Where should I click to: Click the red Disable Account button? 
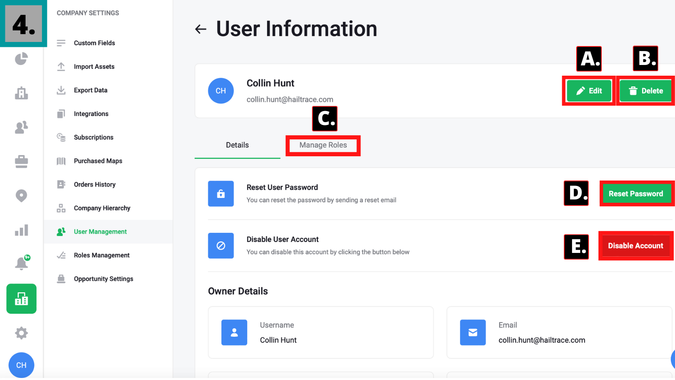[x=635, y=246]
